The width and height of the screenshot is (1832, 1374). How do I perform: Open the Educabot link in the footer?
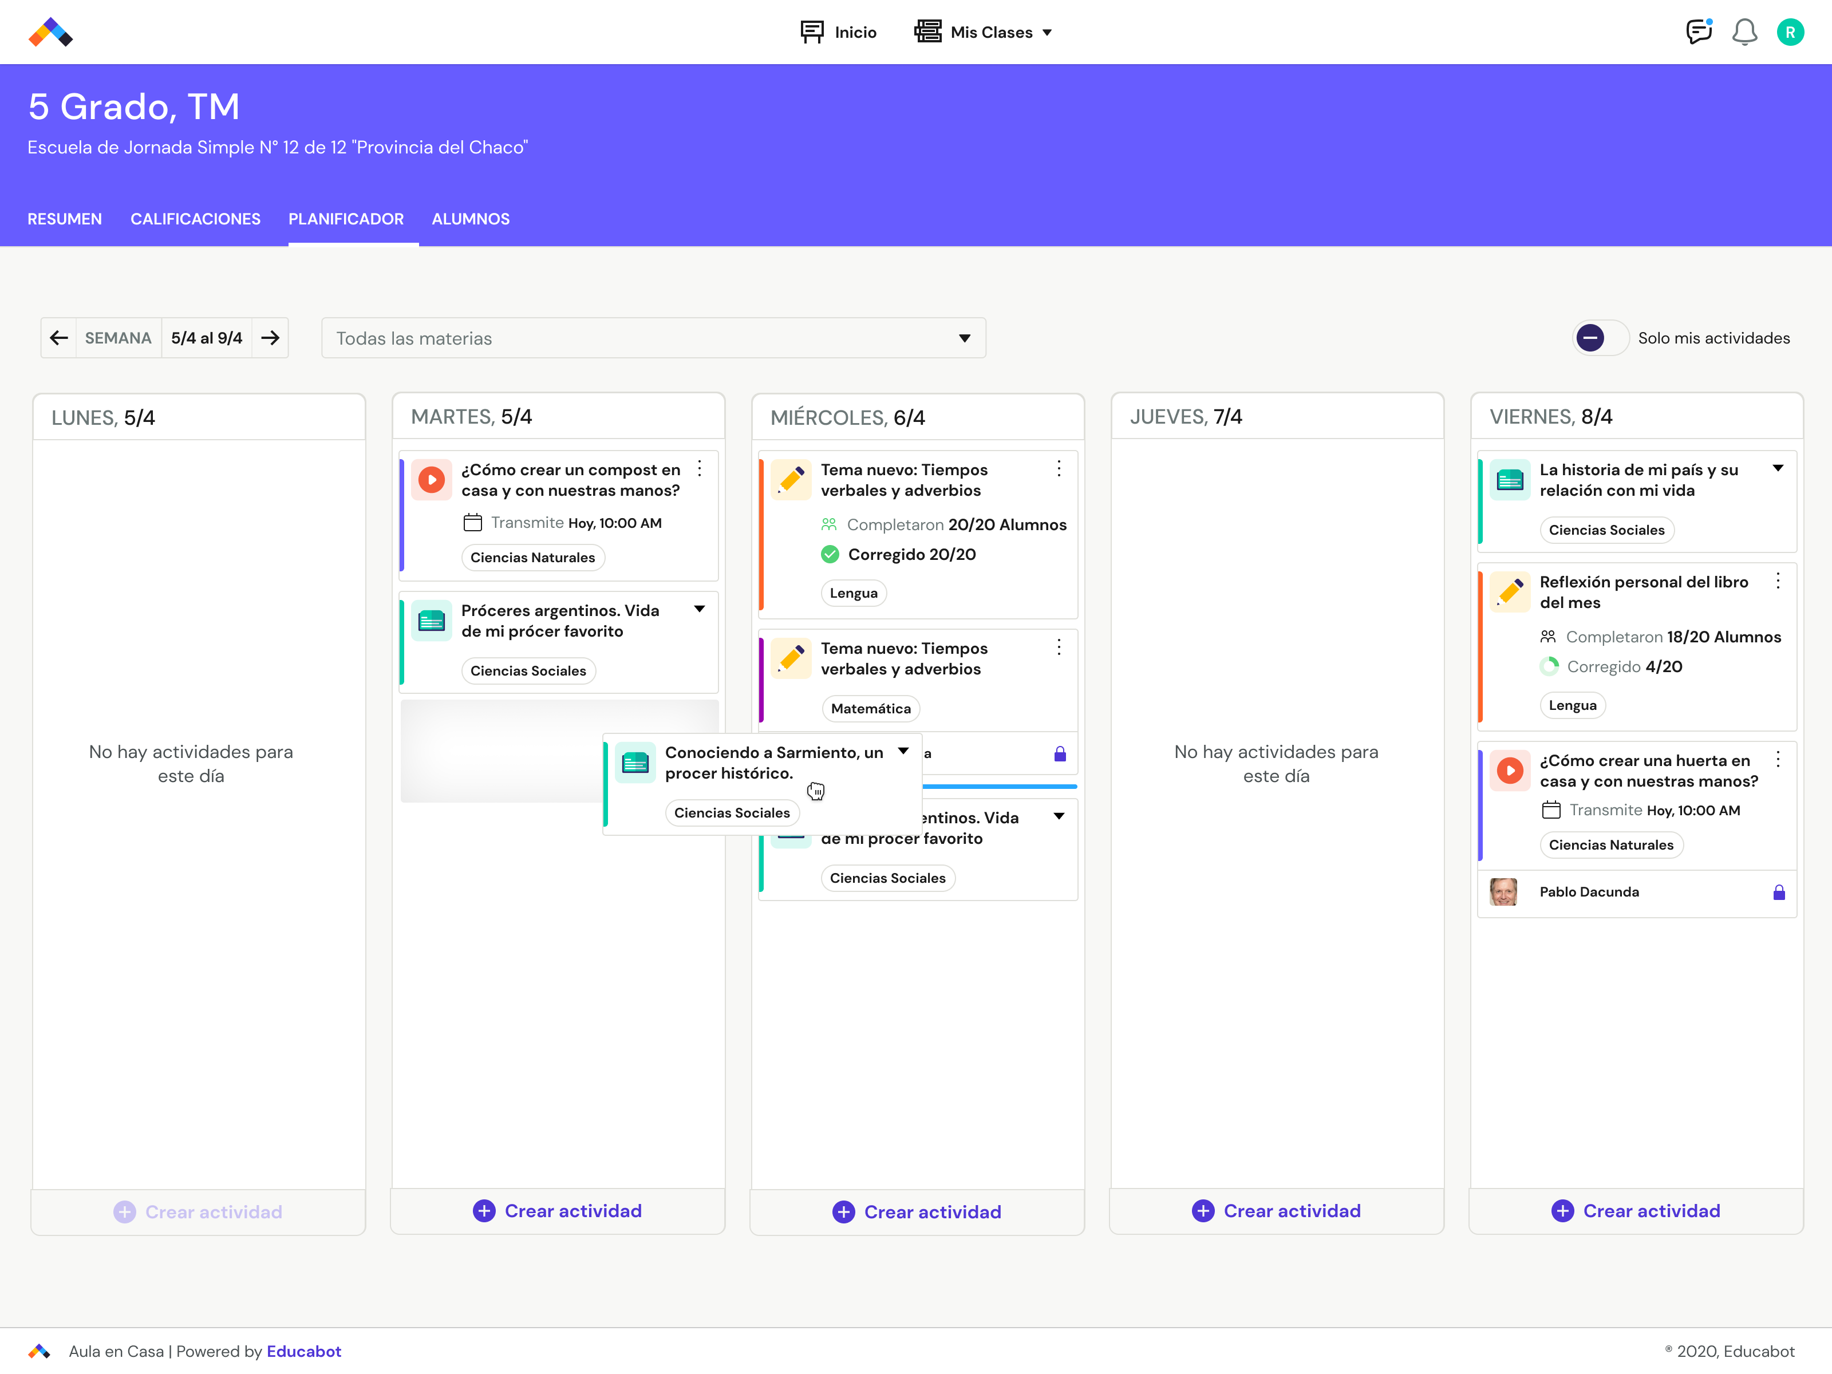(x=304, y=1351)
